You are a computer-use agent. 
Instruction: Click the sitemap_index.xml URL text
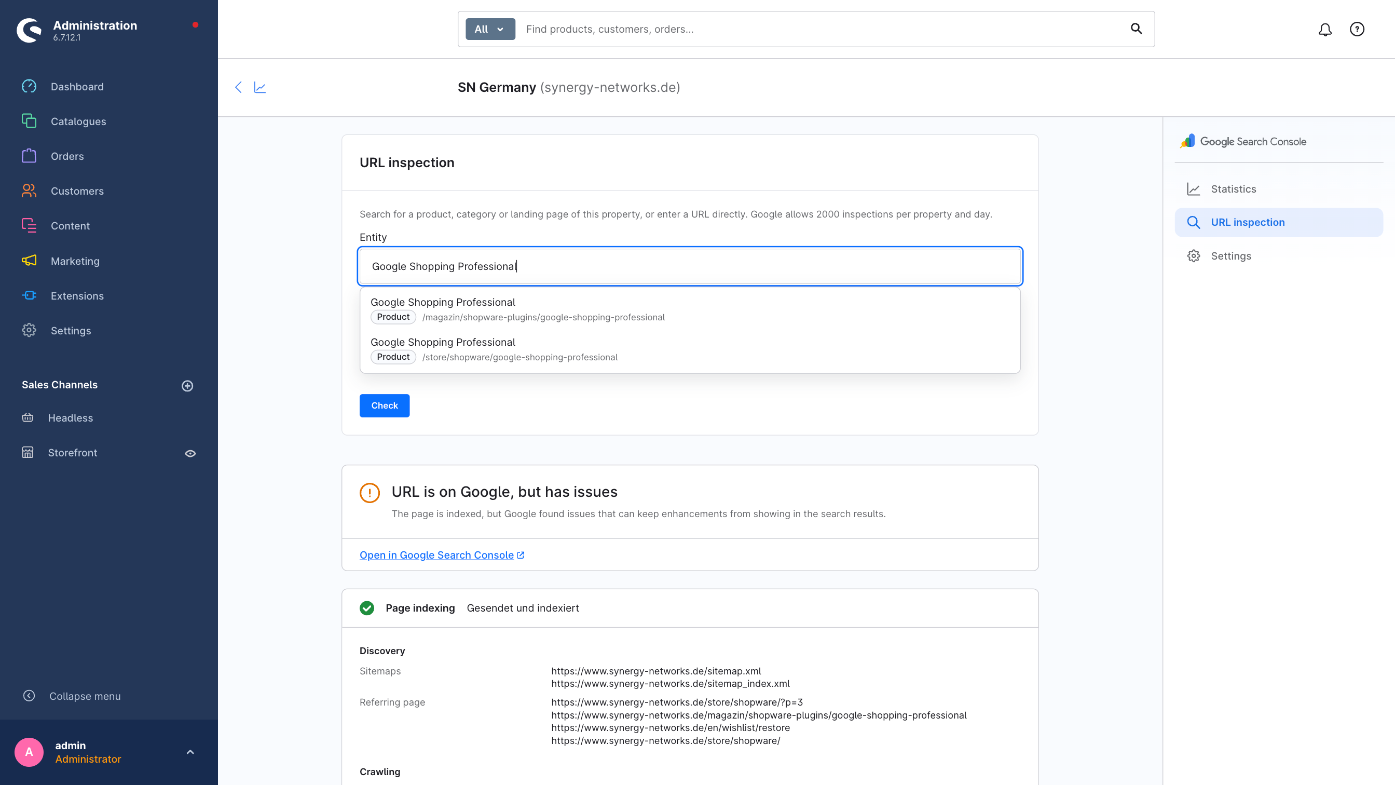point(671,684)
